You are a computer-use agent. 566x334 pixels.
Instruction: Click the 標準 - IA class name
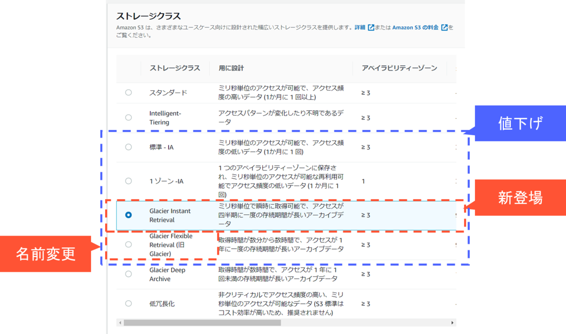coord(161,147)
